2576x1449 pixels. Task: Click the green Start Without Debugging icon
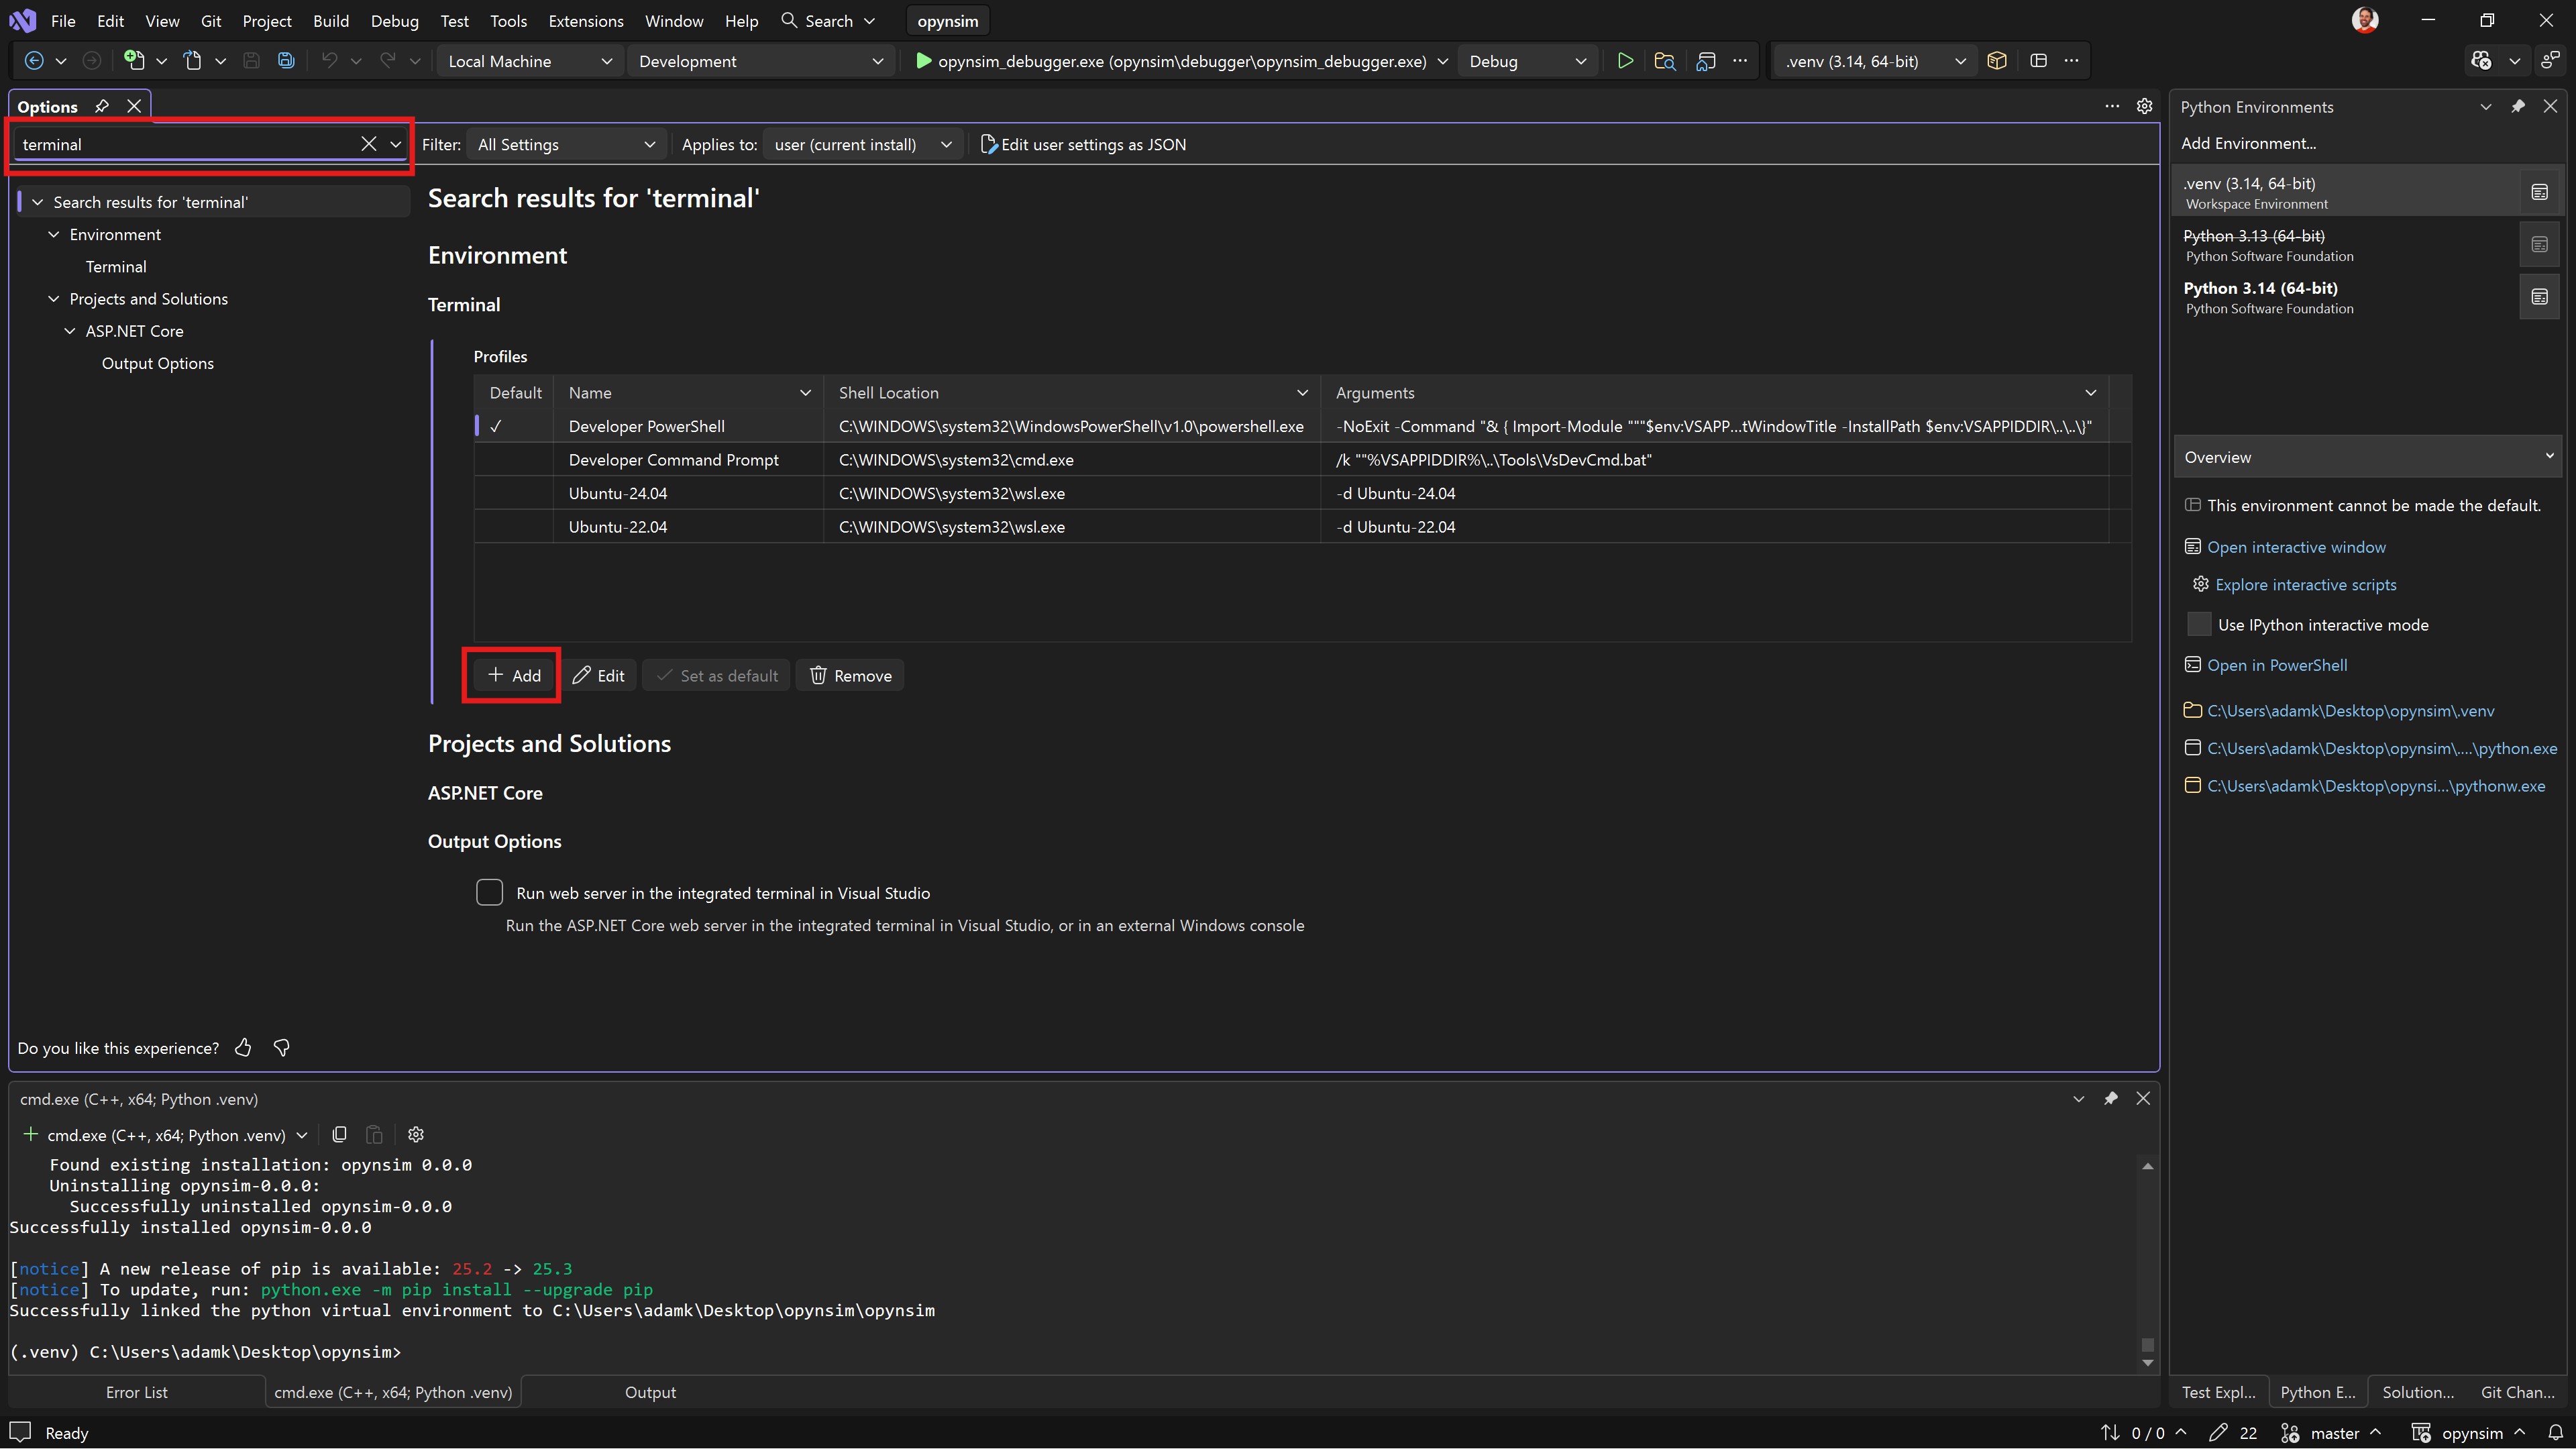click(1625, 61)
